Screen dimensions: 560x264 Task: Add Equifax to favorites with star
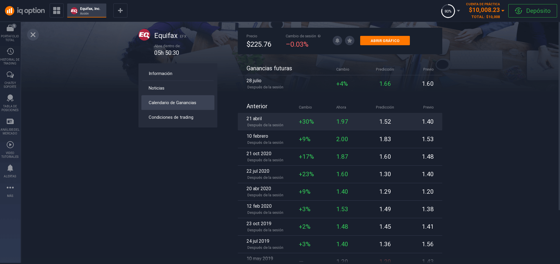click(350, 41)
